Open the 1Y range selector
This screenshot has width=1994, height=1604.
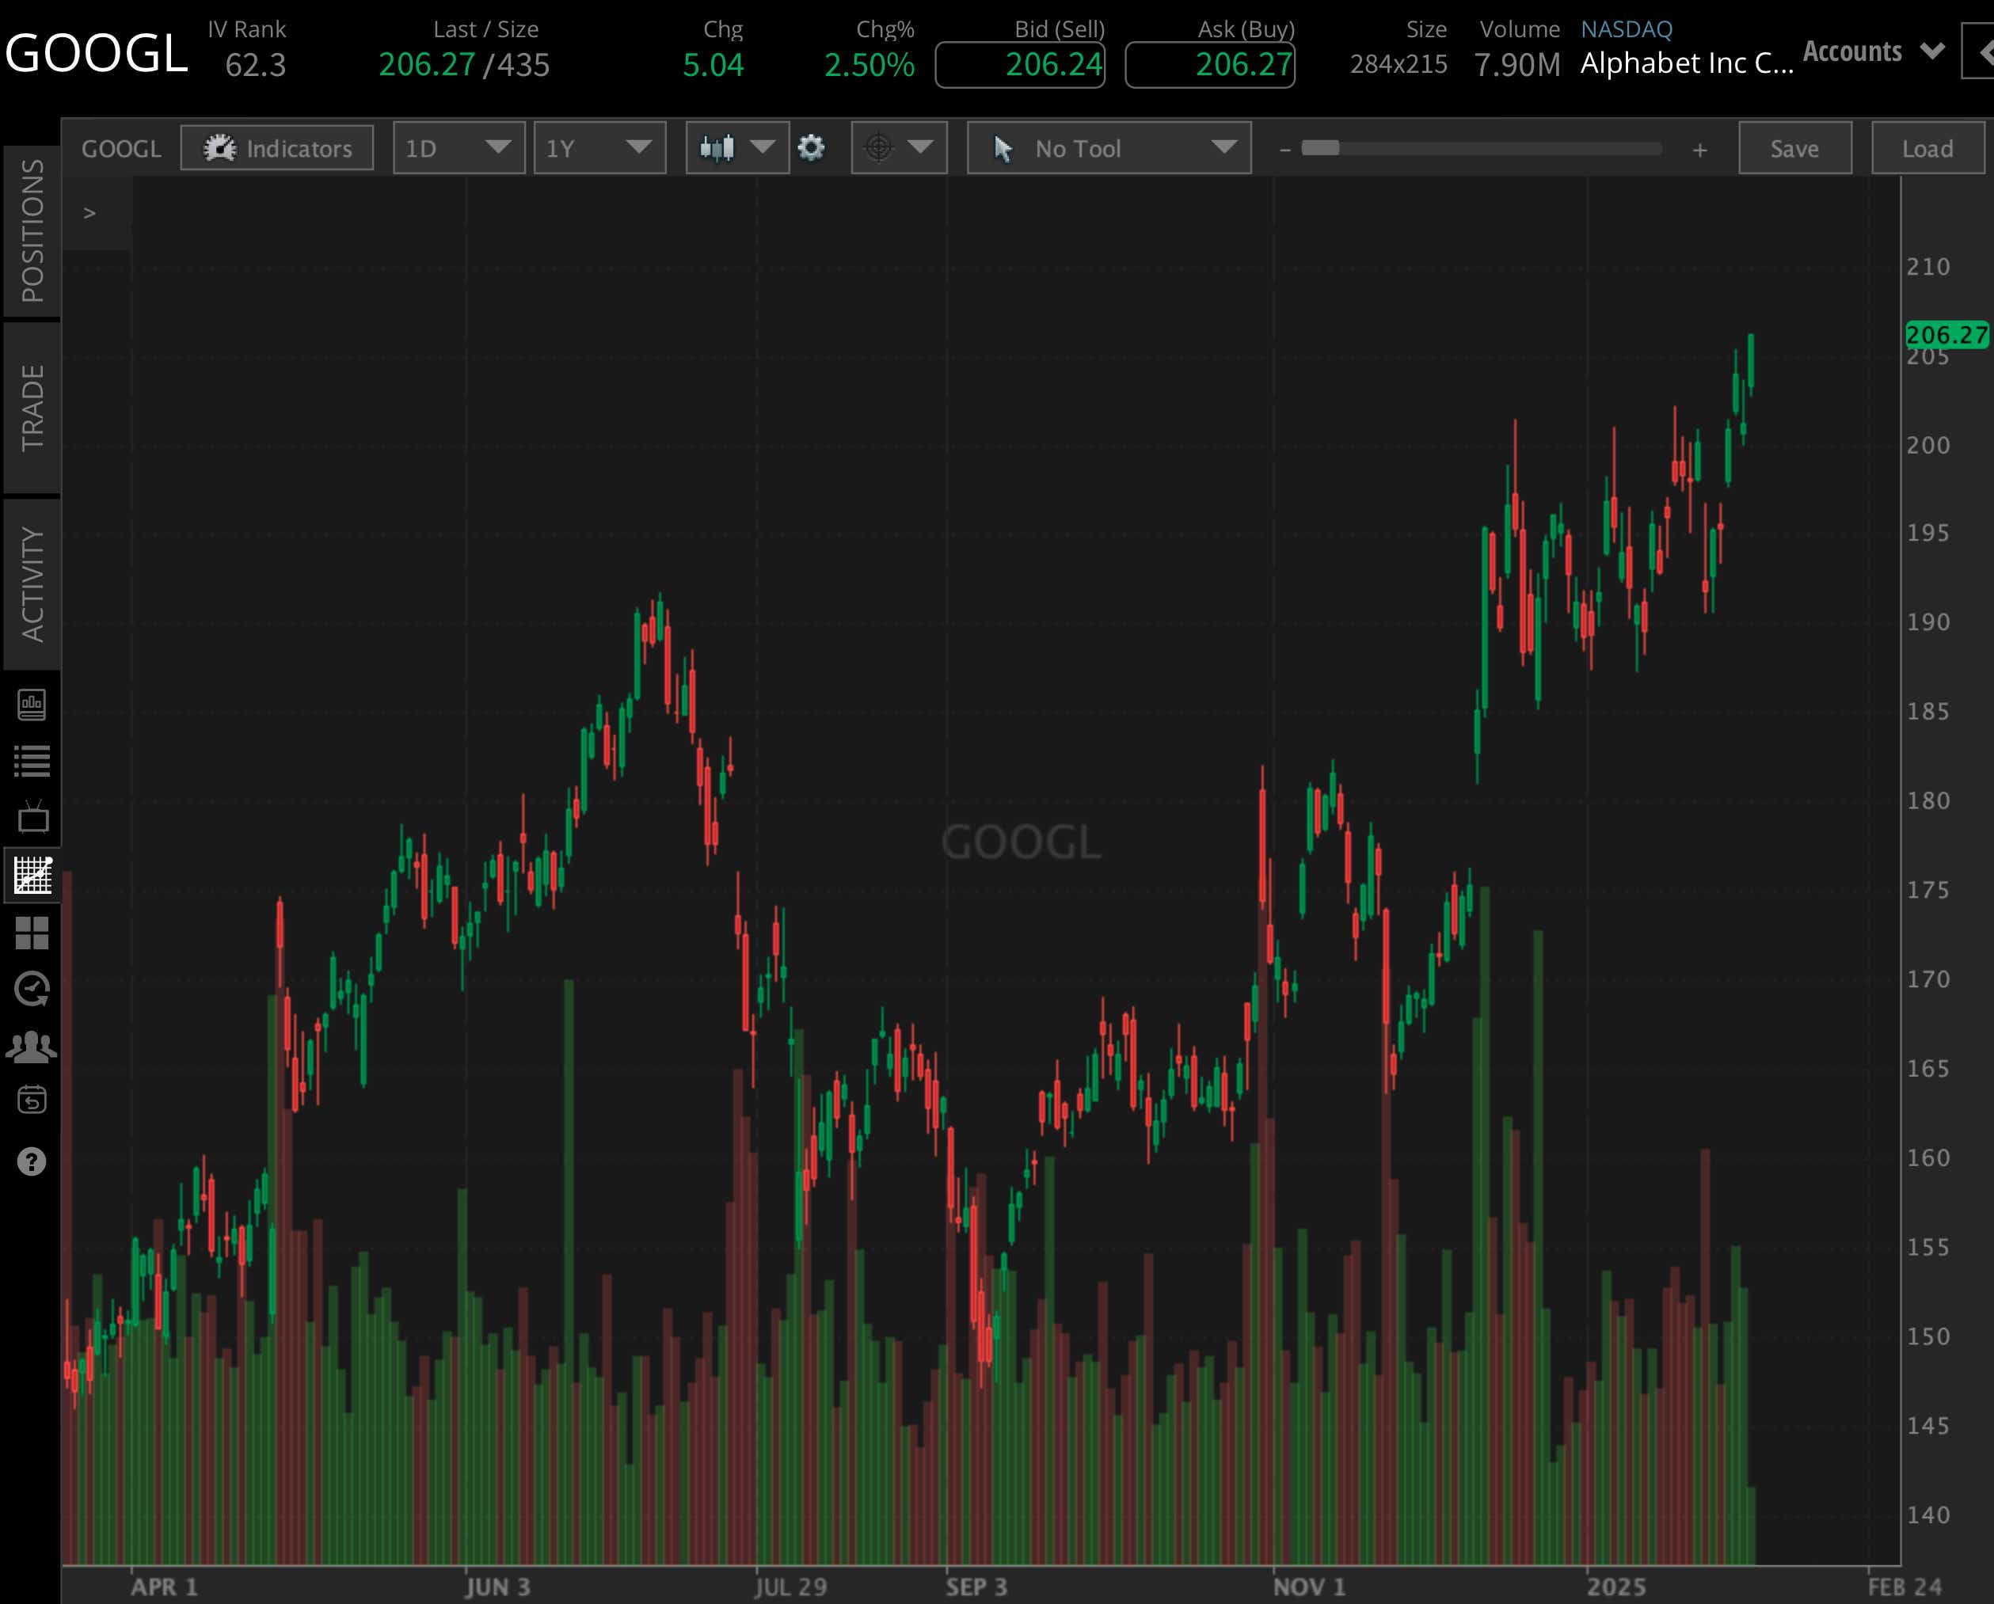point(599,148)
